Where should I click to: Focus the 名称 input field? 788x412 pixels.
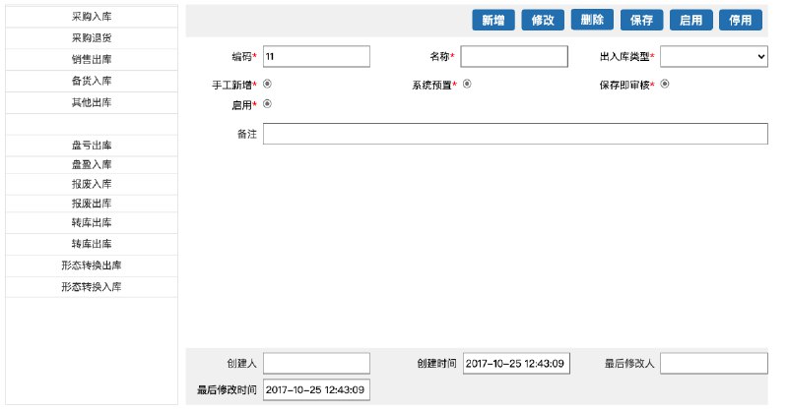pos(514,56)
